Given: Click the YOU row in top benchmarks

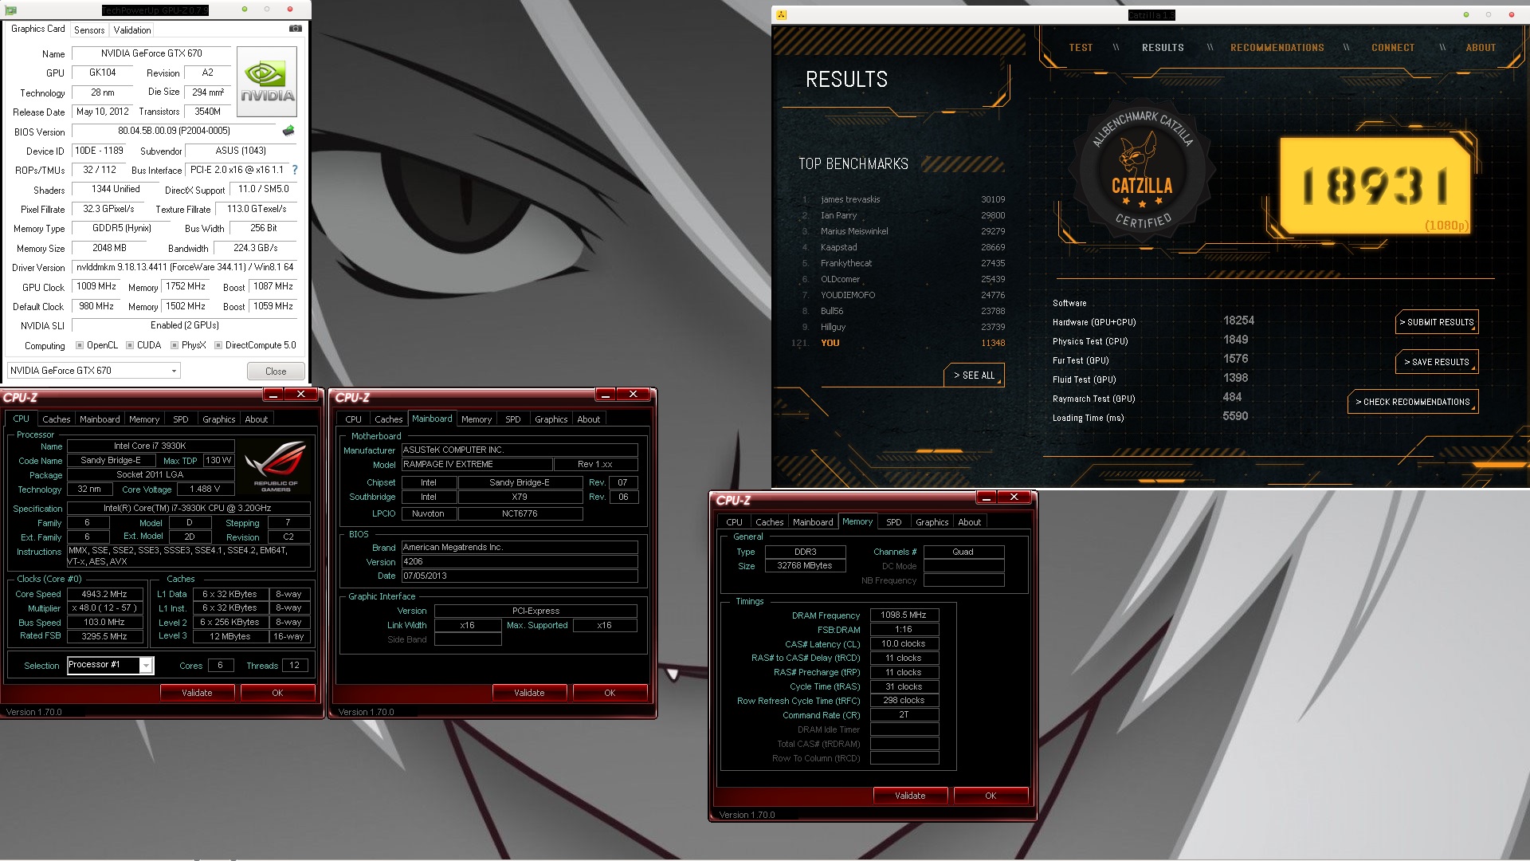Looking at the screenshot, I should pyautogui.click(x=899, y=343).
